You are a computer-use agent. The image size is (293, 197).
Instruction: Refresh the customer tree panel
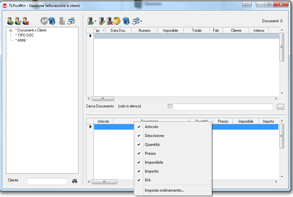[x=52, y=21]
